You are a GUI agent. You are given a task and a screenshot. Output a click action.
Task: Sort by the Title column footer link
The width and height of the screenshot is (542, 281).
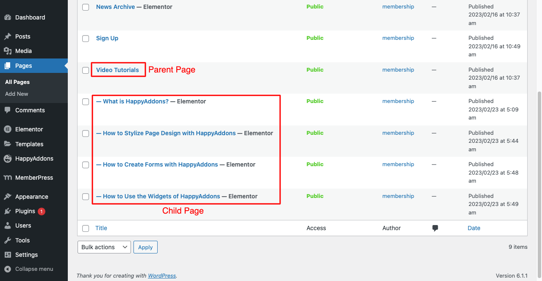click(101, 228)
